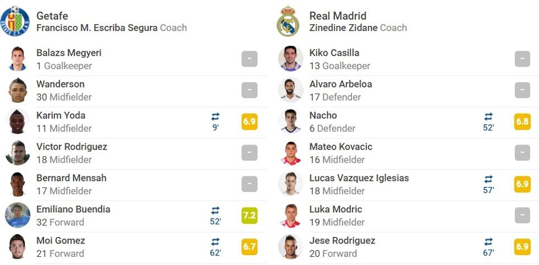
Task: Click Karim Yoda's 6.9 rating badge
Action: pyautogui.click(x=249, y=122)
